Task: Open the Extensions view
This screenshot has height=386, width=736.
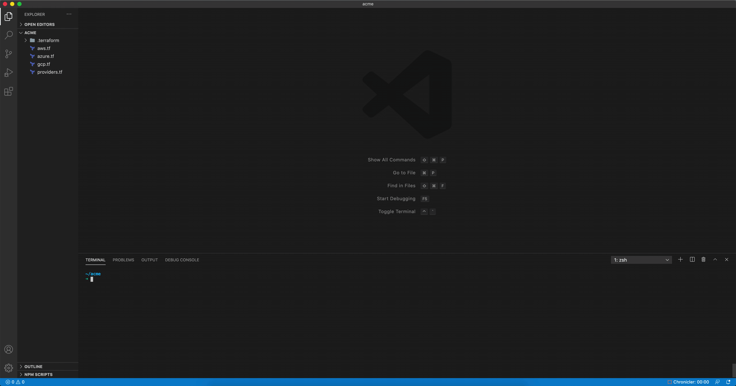Action: click(9, 91)
